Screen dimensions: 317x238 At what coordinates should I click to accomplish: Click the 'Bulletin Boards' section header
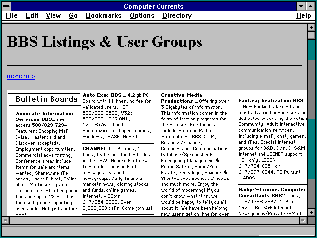click(x=47, y=99)
